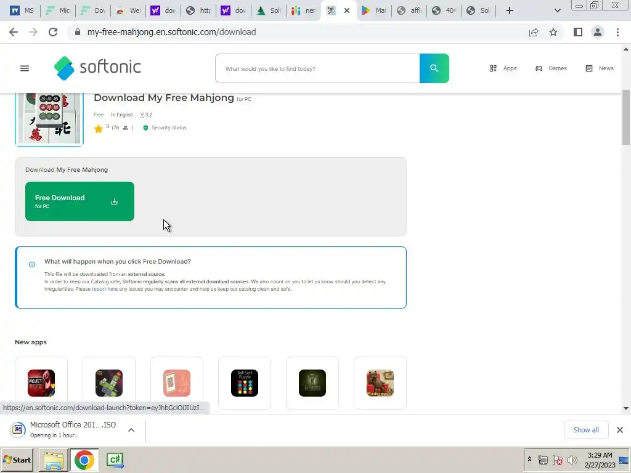The height and width of the screenshot is (473, 631).
Task: Switch to the Mat Play tab
Action: (374, 10)
